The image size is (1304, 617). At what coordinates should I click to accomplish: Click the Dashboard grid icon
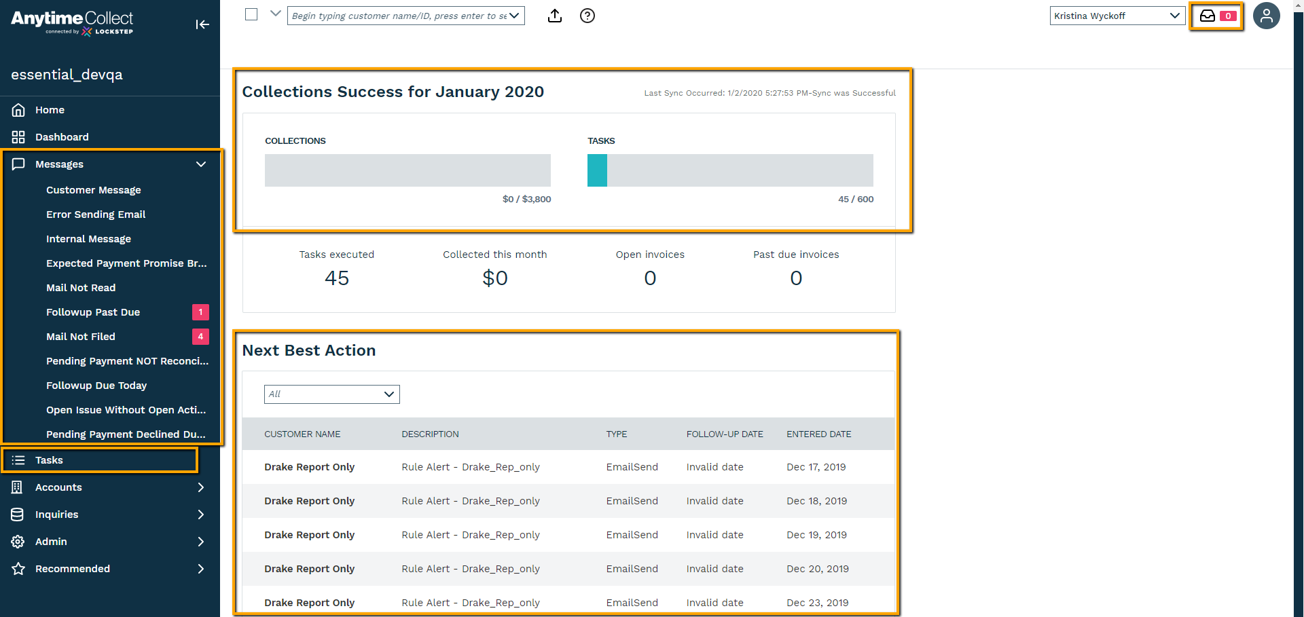click(18, 137)
